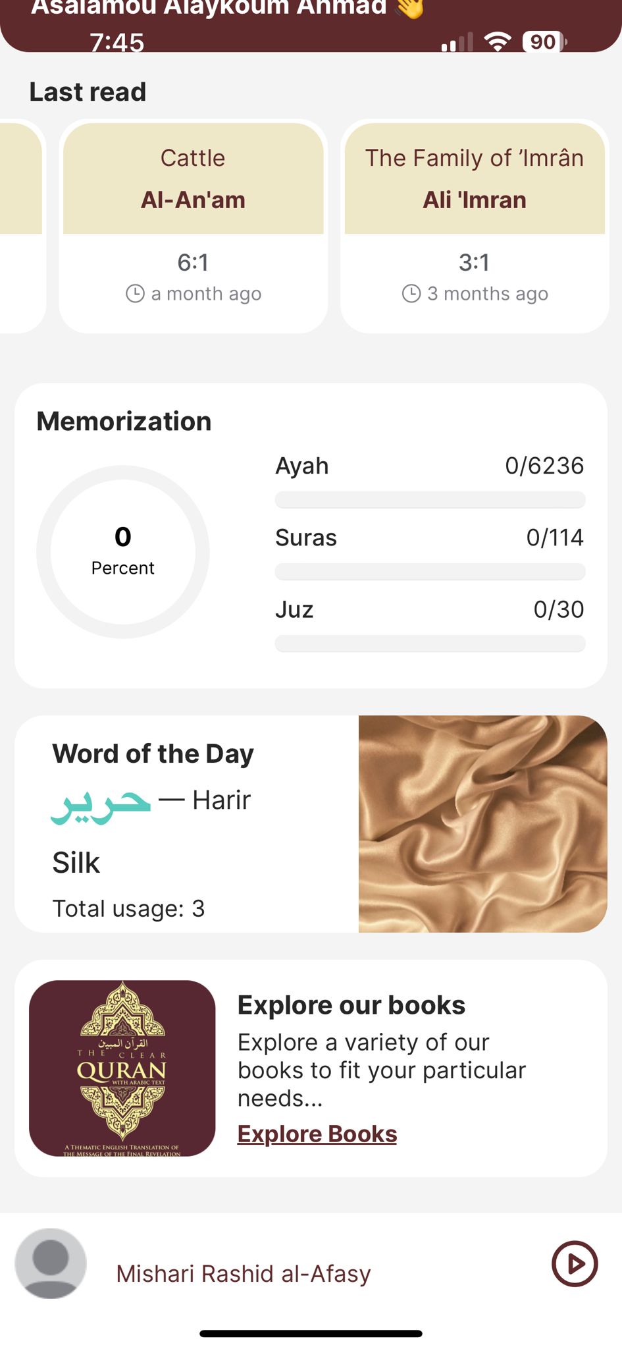Tap the reciter name Mishari Rashid al-Afasy
This screenshot has height=1349, width=622.
click(244, 1273)
